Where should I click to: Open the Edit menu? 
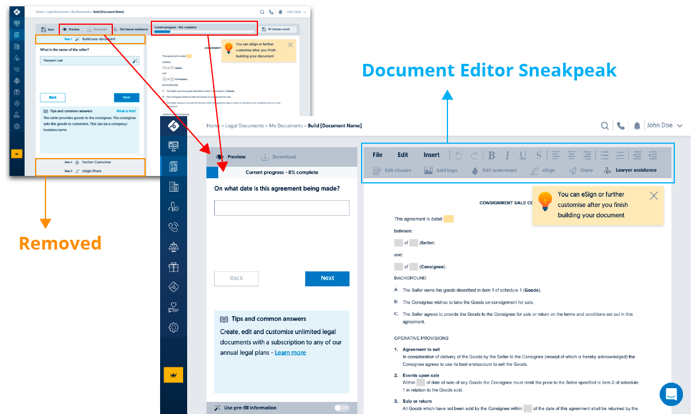click(x=403, y=155)
